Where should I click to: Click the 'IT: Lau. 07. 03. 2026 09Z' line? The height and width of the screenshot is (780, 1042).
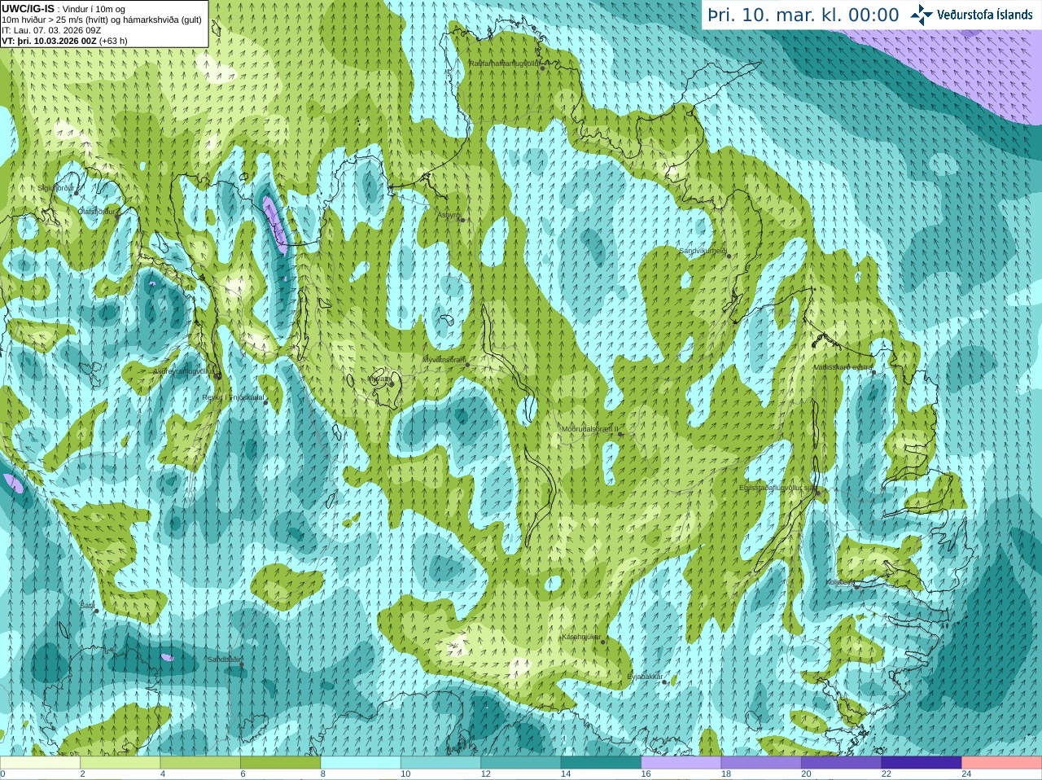pyautogui.click(x=51, y=30)
